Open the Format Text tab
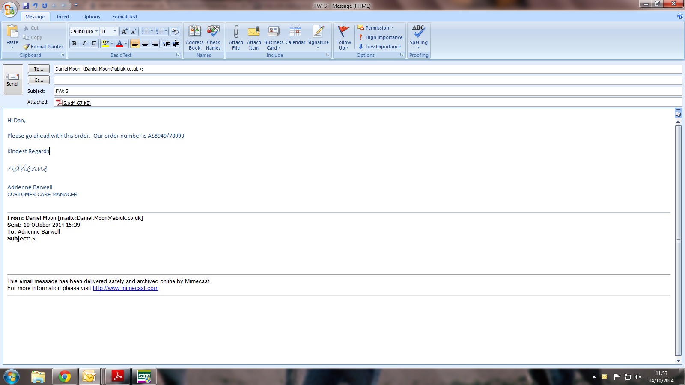 point(125,17)
